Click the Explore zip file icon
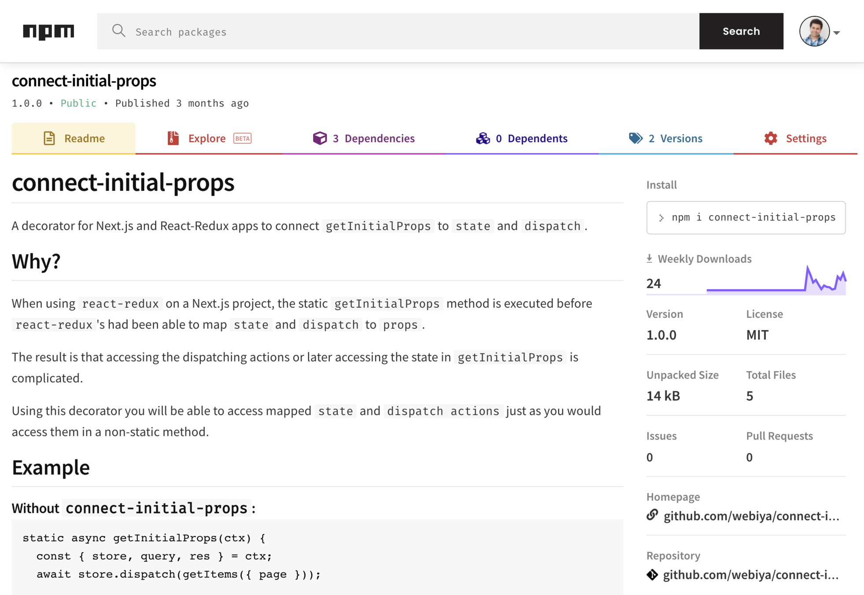Viewport: 864px width, 595px height. click(173, 138)
